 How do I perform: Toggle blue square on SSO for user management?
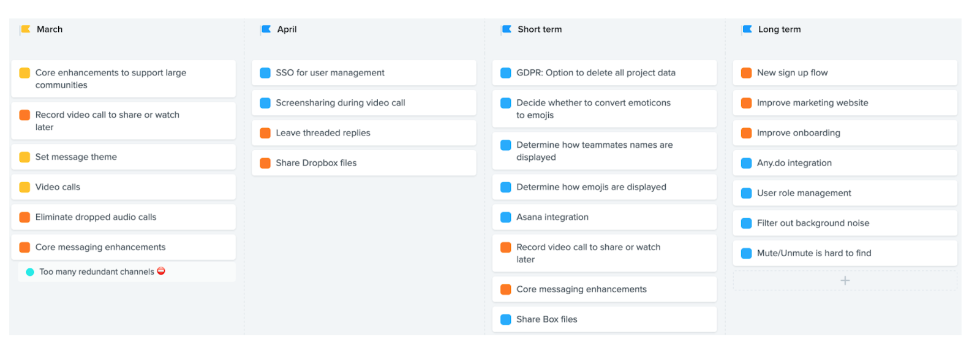(265, 73)
